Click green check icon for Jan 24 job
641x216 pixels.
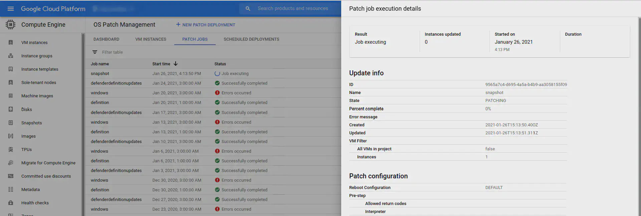[x=217, y=83]
